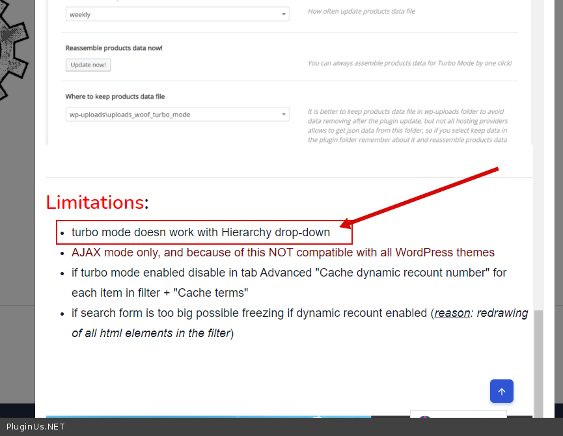563x436 pixels.
Task: Click the How often update products hint
Action: pyautogui.click(x=361, y=12)
